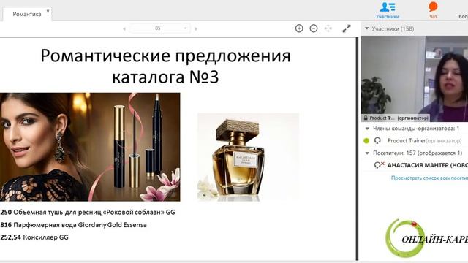Open the Просмотреть список всех посетителей link

(429, 178)
